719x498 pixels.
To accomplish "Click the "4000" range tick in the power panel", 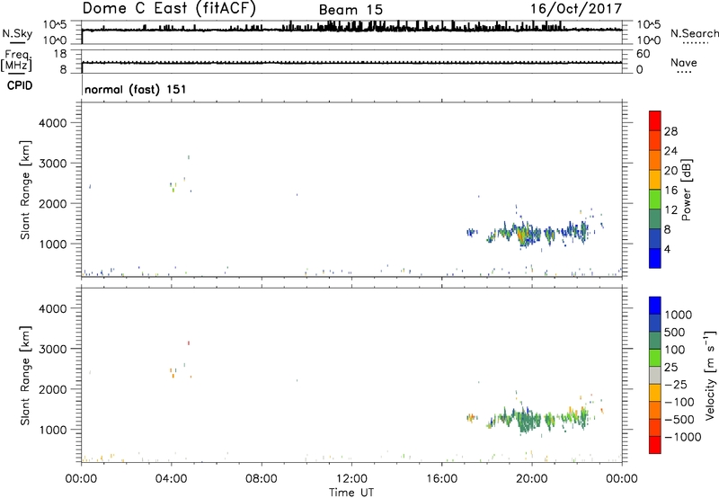I will 53,123.
